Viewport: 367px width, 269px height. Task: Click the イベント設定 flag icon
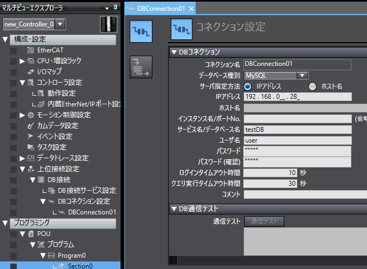coord(31,136)
